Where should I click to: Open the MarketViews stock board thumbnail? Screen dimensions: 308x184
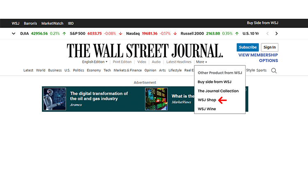coord(156,99)
